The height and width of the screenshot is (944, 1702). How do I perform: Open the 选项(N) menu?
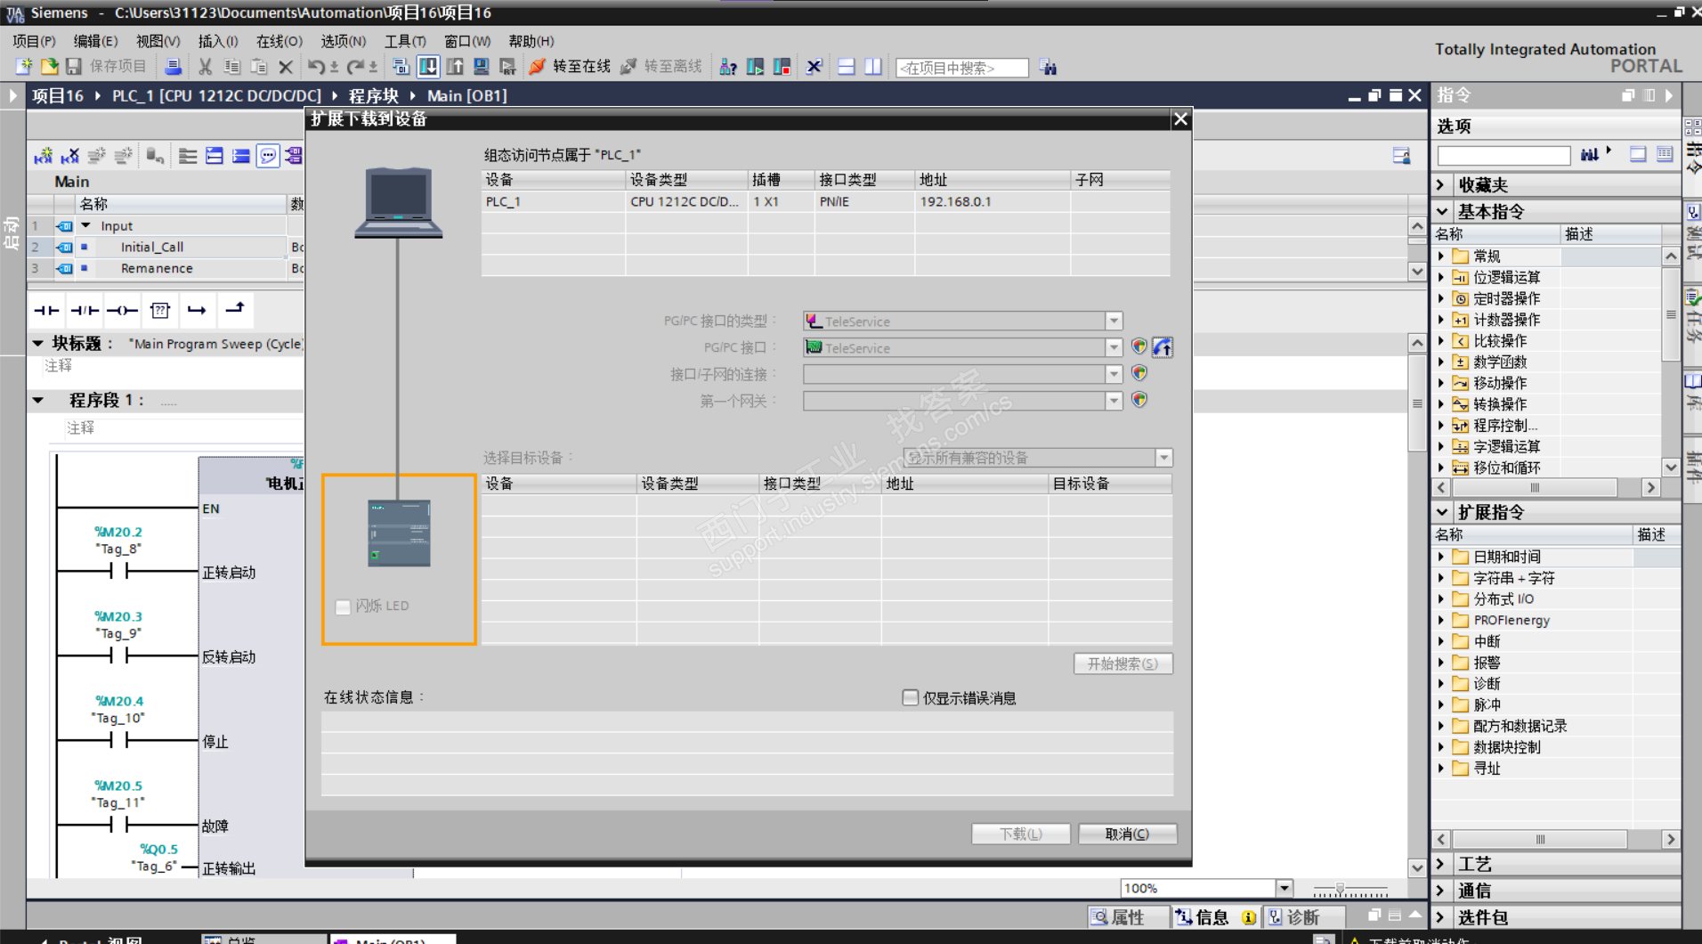point(343,41)
